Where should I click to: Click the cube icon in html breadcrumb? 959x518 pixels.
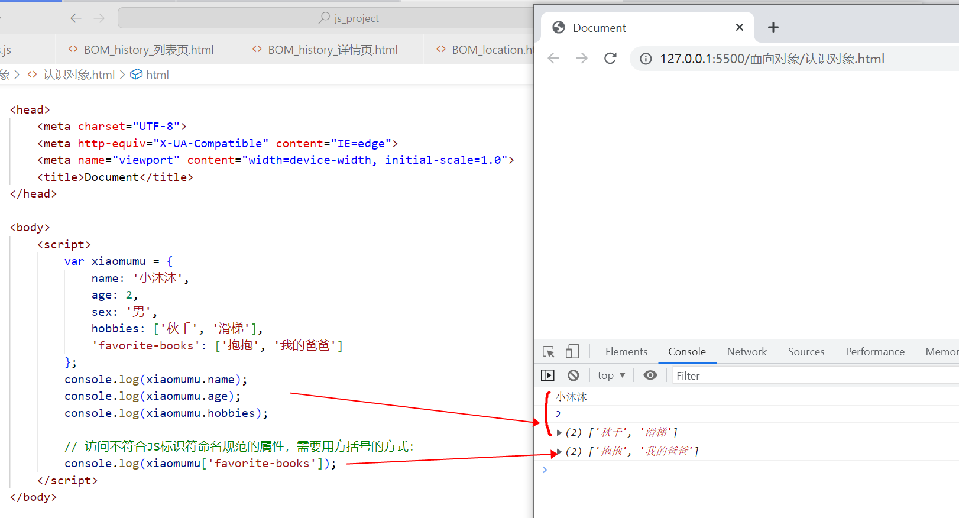pos(136,75)
